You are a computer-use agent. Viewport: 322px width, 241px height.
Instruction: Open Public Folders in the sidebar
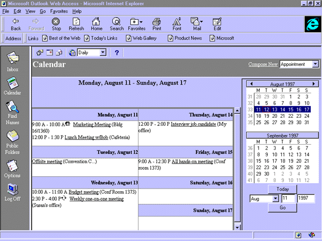pos(12,138)
